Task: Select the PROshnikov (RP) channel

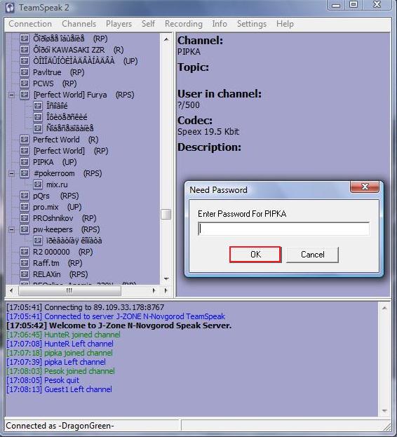Action: 65,218
